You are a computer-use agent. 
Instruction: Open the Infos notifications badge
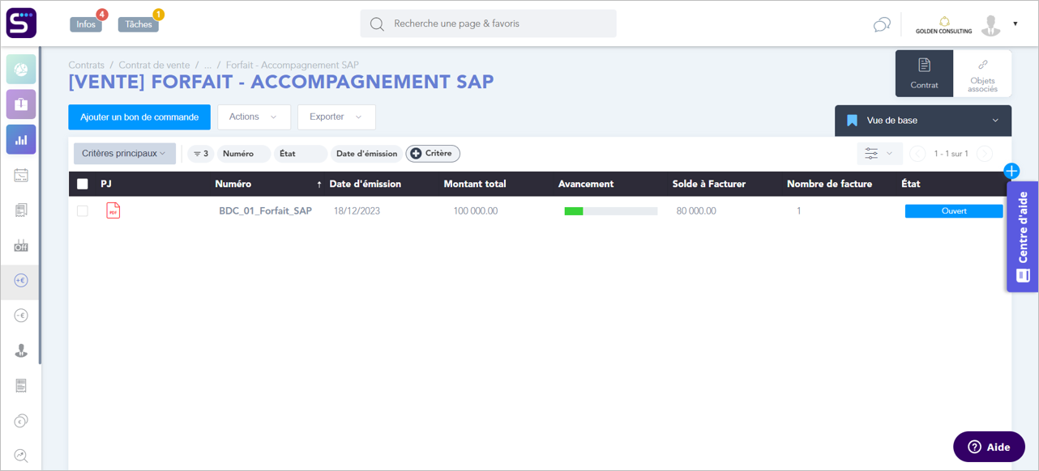86,24
